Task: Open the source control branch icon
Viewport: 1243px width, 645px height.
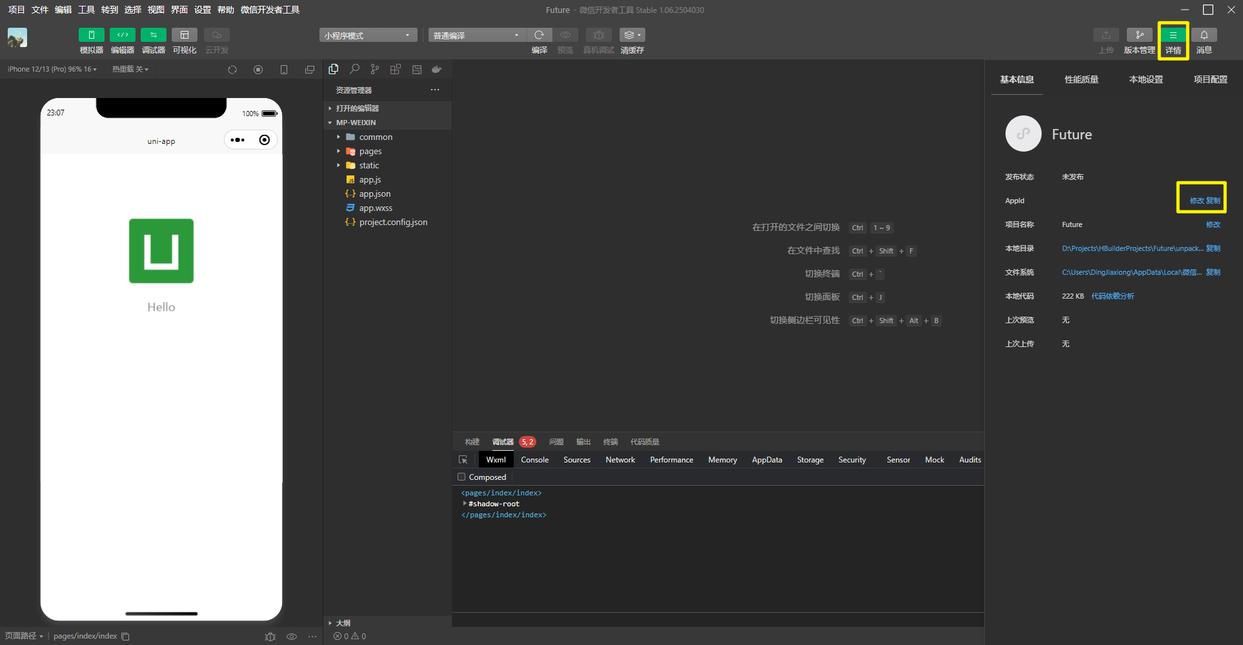Action: (375, 69)
